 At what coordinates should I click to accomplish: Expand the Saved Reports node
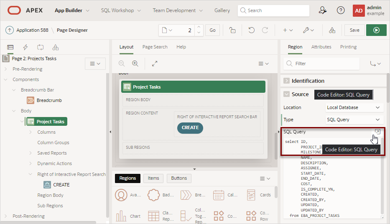[x=31, y=153]
